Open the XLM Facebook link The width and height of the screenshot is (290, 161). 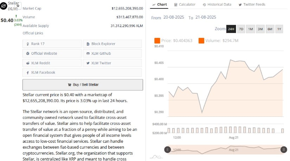(82, 72)
